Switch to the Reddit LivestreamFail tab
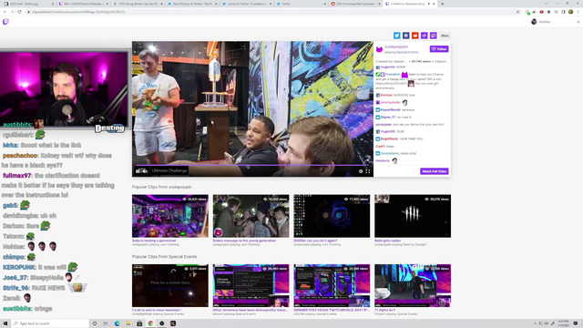Image resolution: width=583 pixels, height=328 pixels. (355, 4)
